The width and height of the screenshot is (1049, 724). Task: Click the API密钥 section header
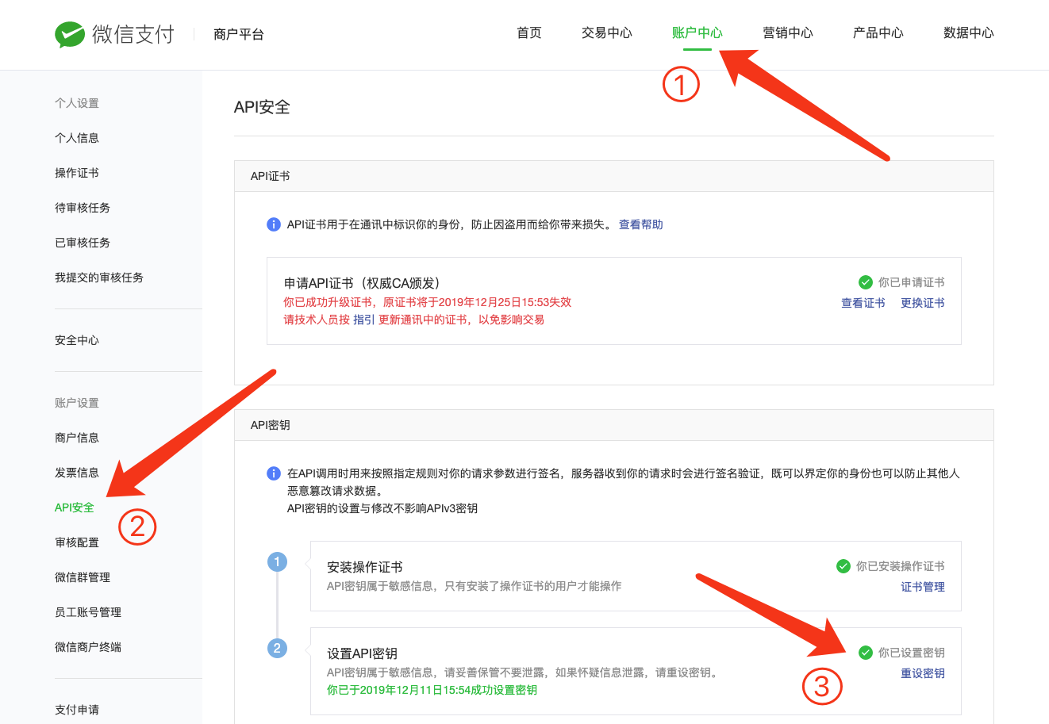point(271,425)
